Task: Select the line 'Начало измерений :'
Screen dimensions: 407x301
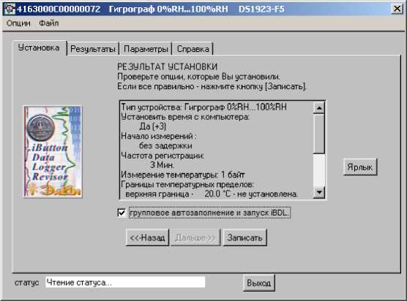Action: 159,136
